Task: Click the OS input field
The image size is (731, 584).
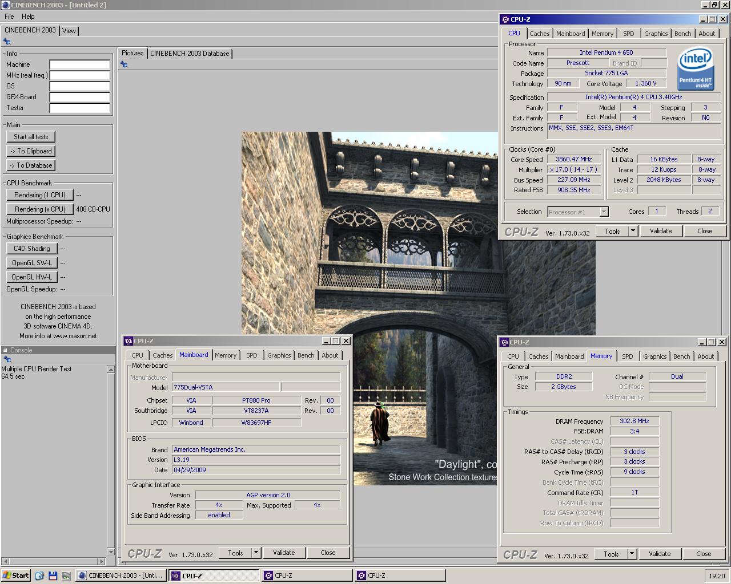Action: tap(79, 86)
